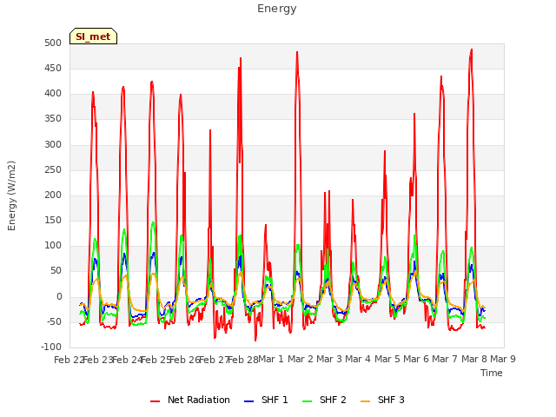
Task: Click the Mar 3 x-axis date label
Action: tap(329, 359)
